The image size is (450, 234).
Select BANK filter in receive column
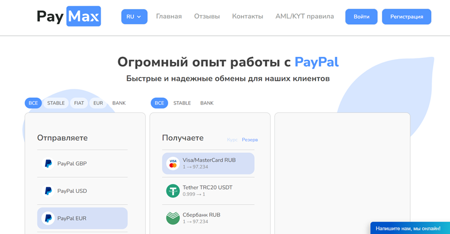click(207, 103)
